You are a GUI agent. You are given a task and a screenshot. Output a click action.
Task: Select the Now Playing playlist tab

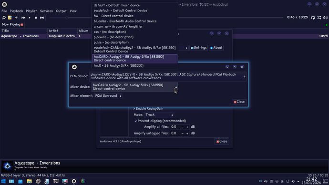point(11,24)
